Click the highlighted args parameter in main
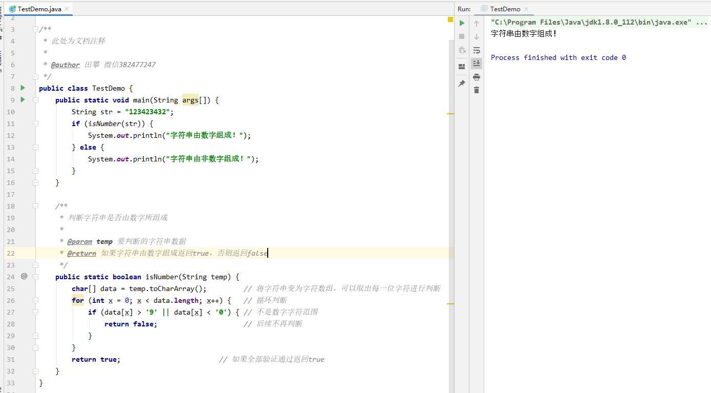Viewport: 711px width, 393px height. click(190, 100)
